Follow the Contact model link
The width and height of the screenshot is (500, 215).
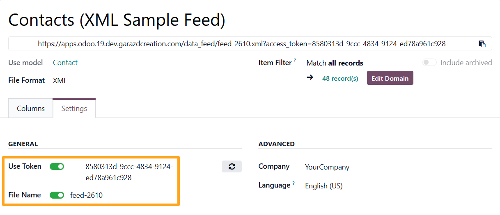point(65,63)
